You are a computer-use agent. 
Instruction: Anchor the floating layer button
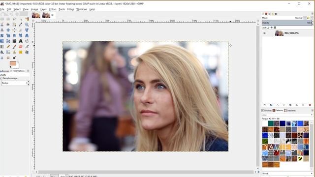[x=296, y=105]
